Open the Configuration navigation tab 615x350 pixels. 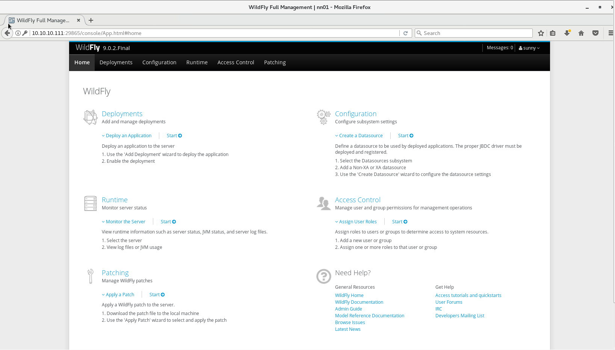(x=159, y=62)
